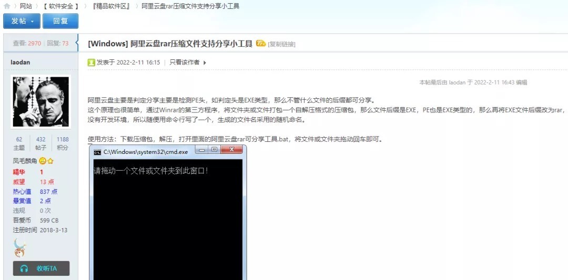Open laodan username profile link
Image resolution: width=568 pixels, height=280 pixels.
[21, 62]
